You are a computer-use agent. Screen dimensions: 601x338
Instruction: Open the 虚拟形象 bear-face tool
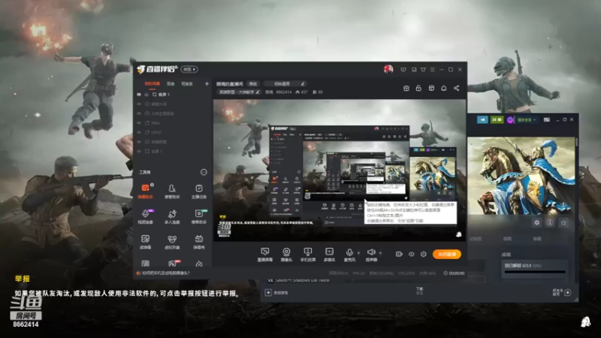click(172, 242)
